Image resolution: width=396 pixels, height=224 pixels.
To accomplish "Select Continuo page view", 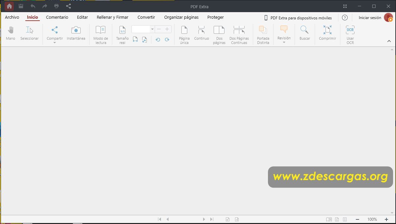I will 201,33.
